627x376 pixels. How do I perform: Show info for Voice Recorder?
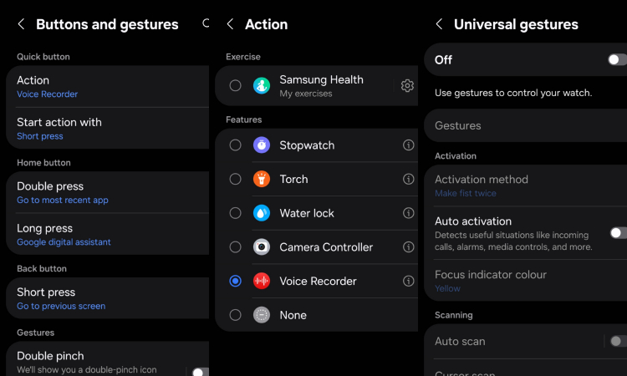click(408, 281)
